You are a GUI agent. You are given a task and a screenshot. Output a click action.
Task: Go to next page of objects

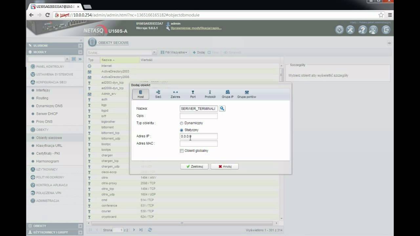[x=134, y=230]
